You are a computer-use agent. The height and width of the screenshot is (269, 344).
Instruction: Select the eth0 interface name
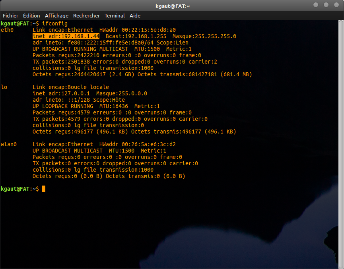pyautogui.click(x=7, y=30)
